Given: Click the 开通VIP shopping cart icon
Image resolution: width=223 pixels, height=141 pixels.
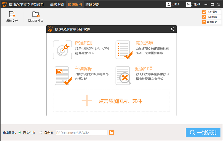Looking at the screenshot, I should (x=188, y=4).
